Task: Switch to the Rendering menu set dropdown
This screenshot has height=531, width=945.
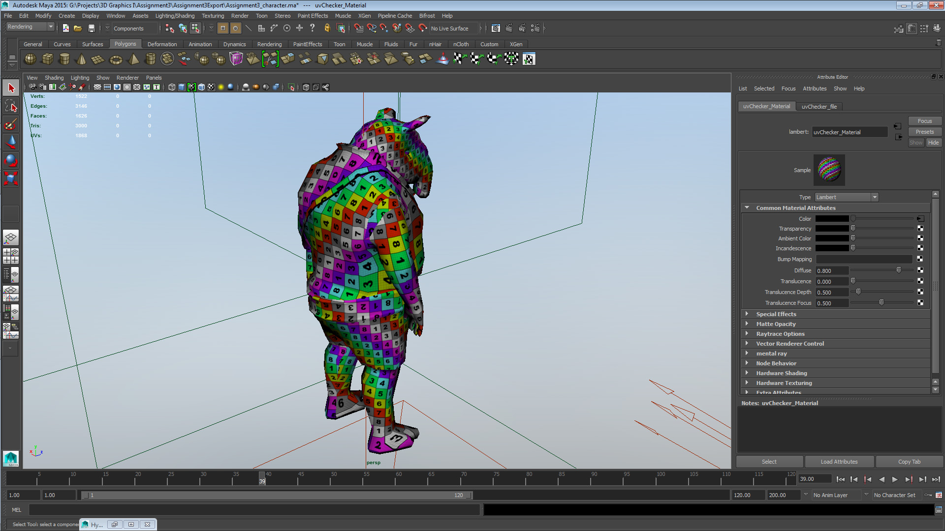Action: [x=30, y=26]
